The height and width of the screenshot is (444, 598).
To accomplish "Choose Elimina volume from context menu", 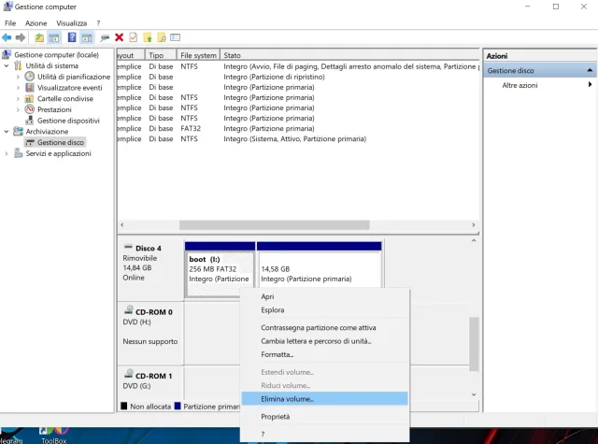I will pyautogui.click(x=287, y=399).
